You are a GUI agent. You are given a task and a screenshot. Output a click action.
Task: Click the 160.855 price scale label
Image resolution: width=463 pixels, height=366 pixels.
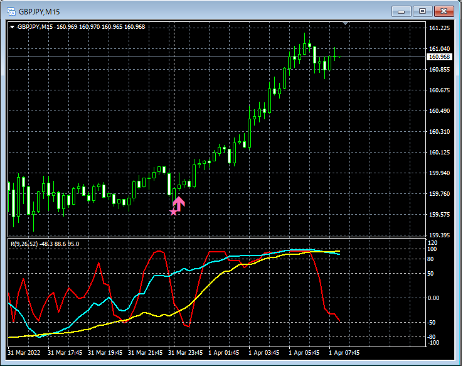pyautogui.click(x=439, y=70)
